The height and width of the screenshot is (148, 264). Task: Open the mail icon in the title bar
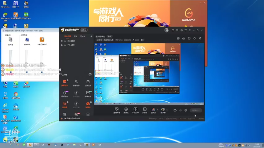(173, 30)
